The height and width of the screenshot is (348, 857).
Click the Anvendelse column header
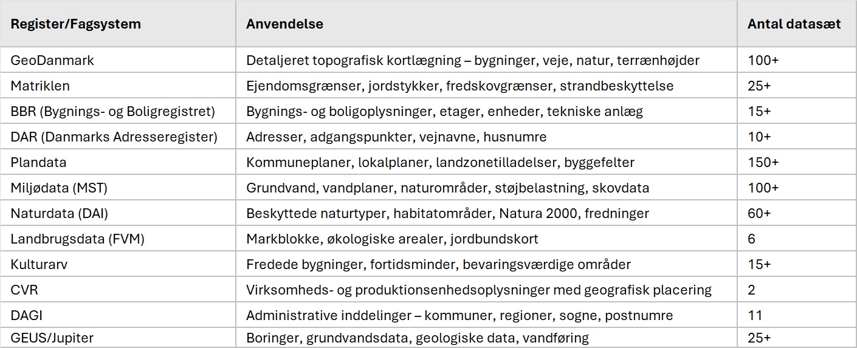tap(284, 24)
